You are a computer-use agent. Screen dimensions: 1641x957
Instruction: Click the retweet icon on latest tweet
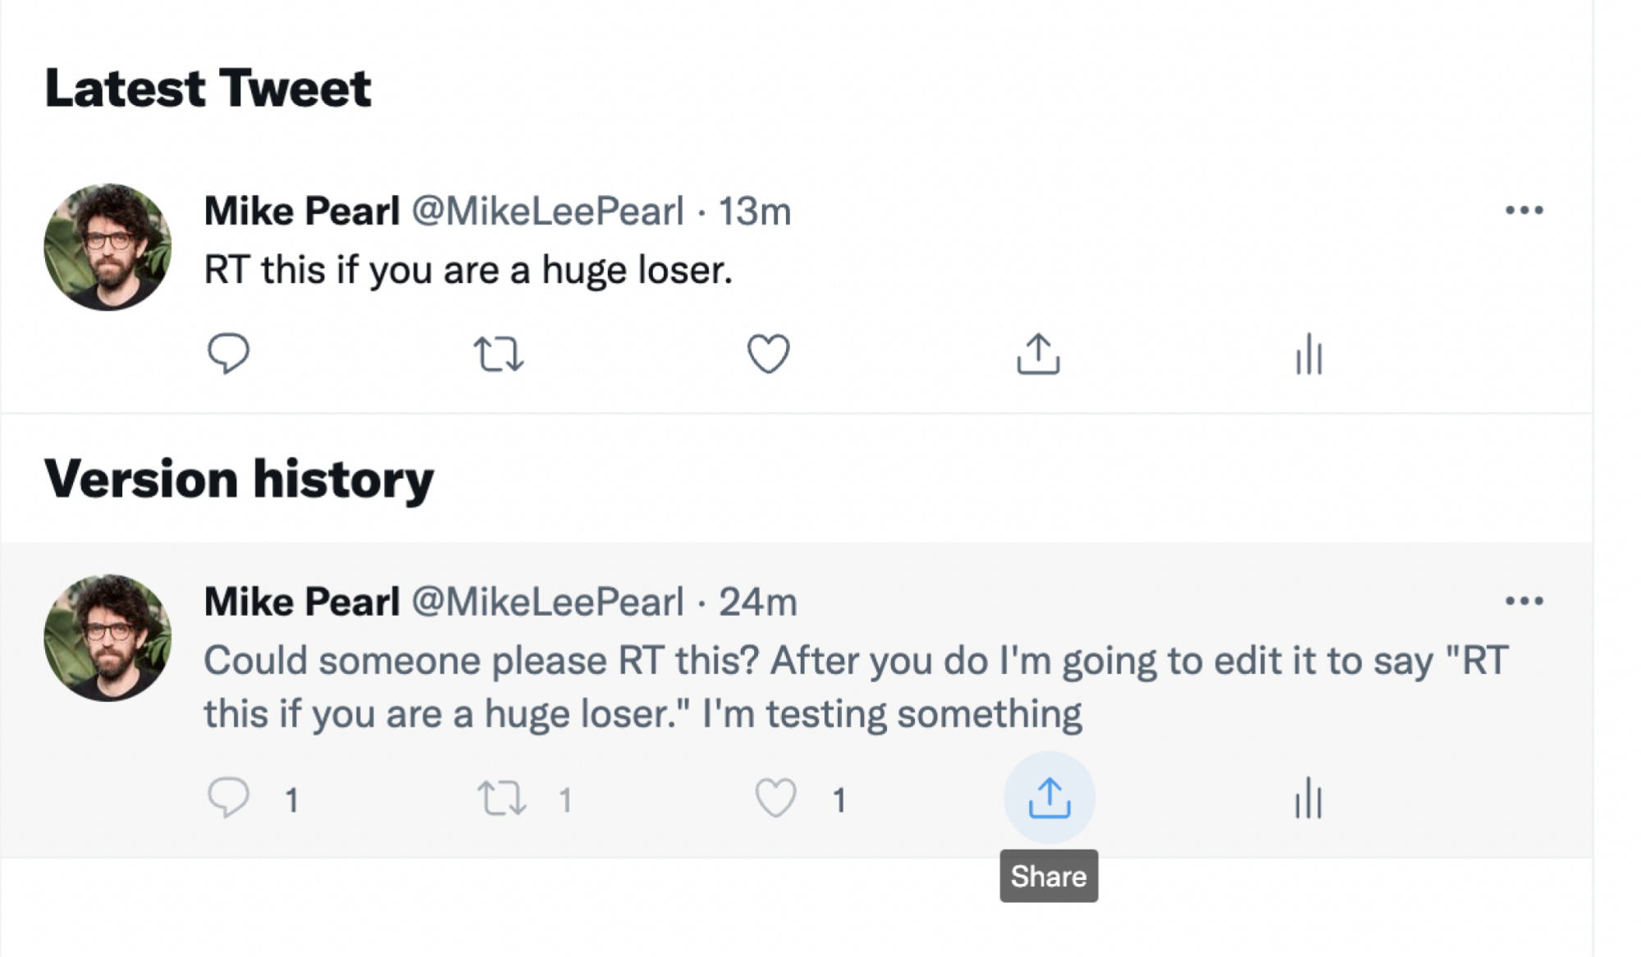pos(497,353)
